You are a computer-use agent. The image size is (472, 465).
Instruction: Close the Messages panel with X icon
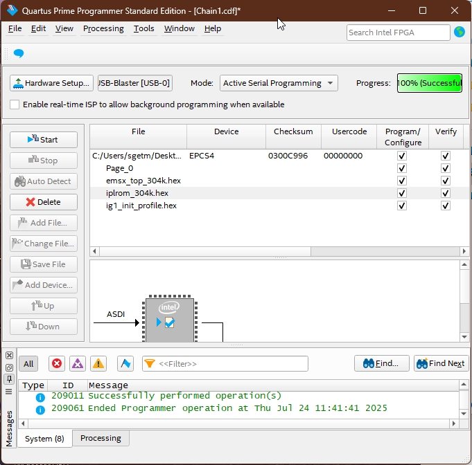point(9,355)
